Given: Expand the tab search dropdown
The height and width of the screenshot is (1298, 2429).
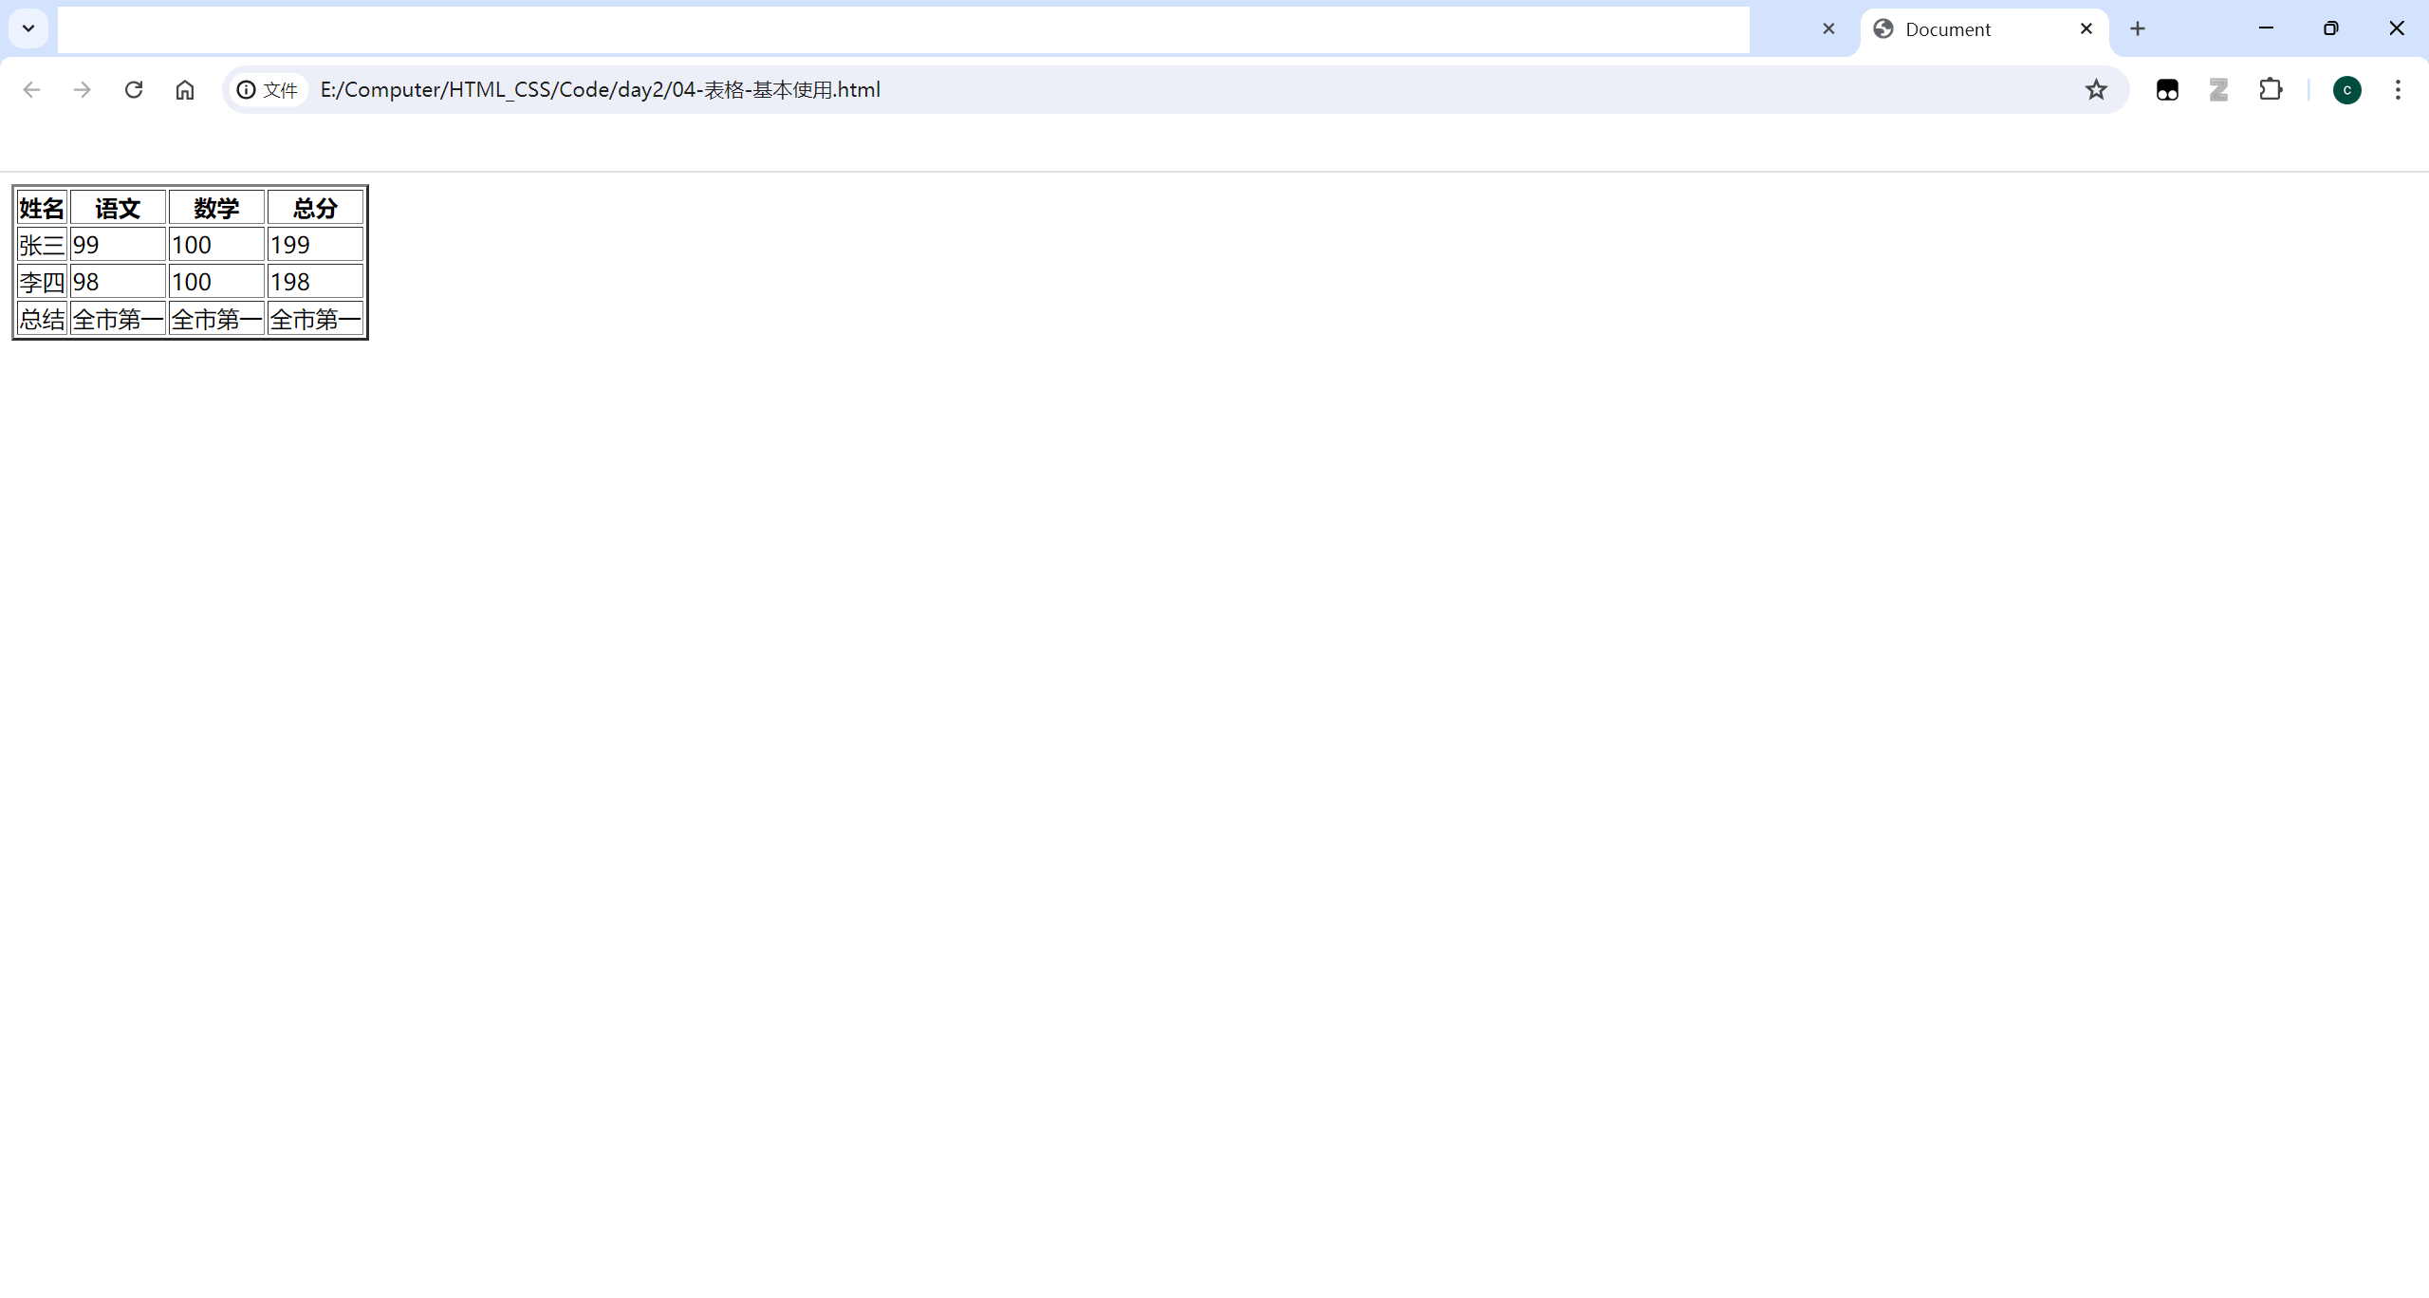Looking at the screenshot, I should [28, 28].
